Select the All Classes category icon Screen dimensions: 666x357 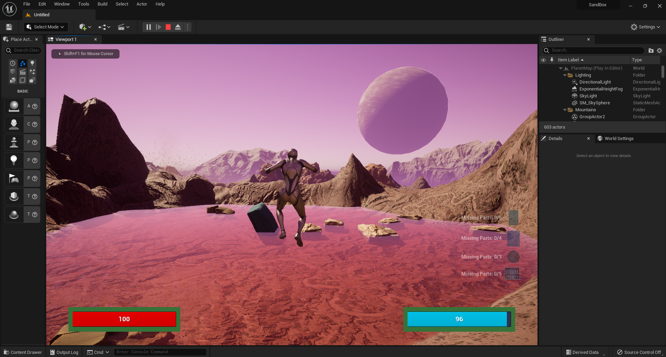[32, 80]
